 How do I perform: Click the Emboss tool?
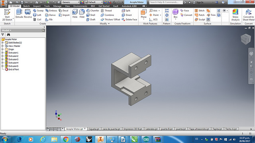pos(51,11)
